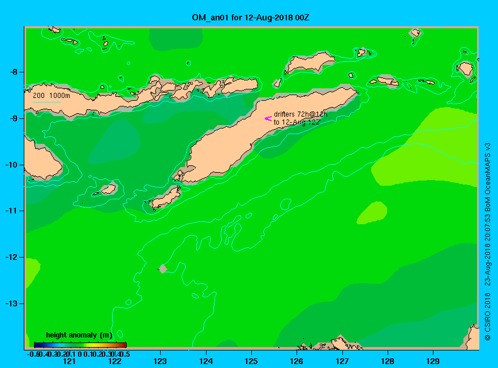This screenshot has height=368, width=498.
Task: Click the '200 1000m' contour legend label
Action: tap(51, 95)
